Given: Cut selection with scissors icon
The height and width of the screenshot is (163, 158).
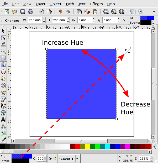Looking at the screenshot, I should click(87, 12).
